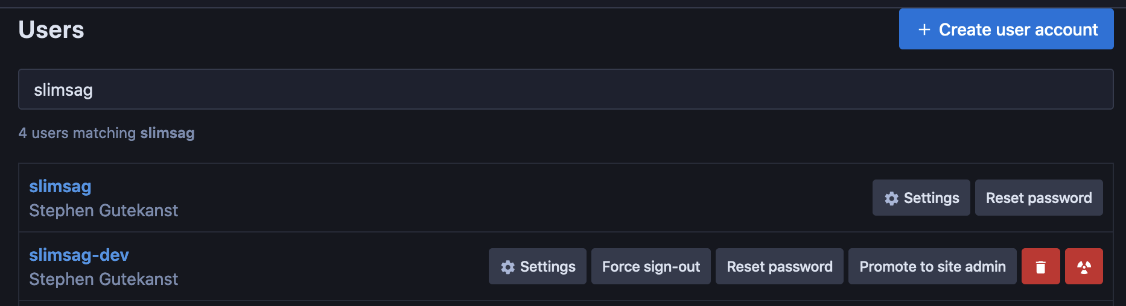Click Stephen Gutekanst name under slimsag

point(103,211)
